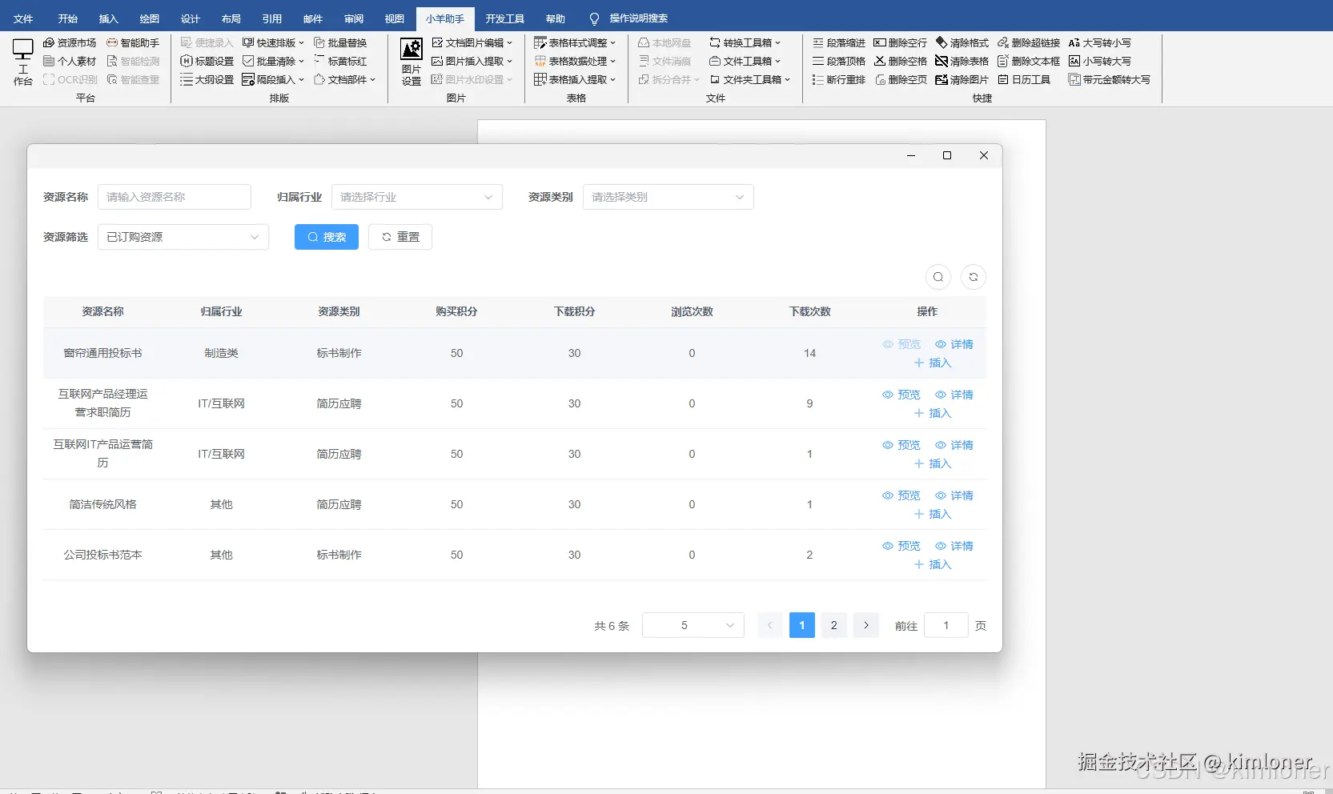Click the blue 搜索 search button
Viewport: 1333px width, 794px height.
point(327,237)
